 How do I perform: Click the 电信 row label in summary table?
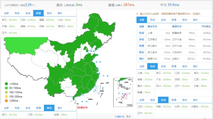pos(141,33)
